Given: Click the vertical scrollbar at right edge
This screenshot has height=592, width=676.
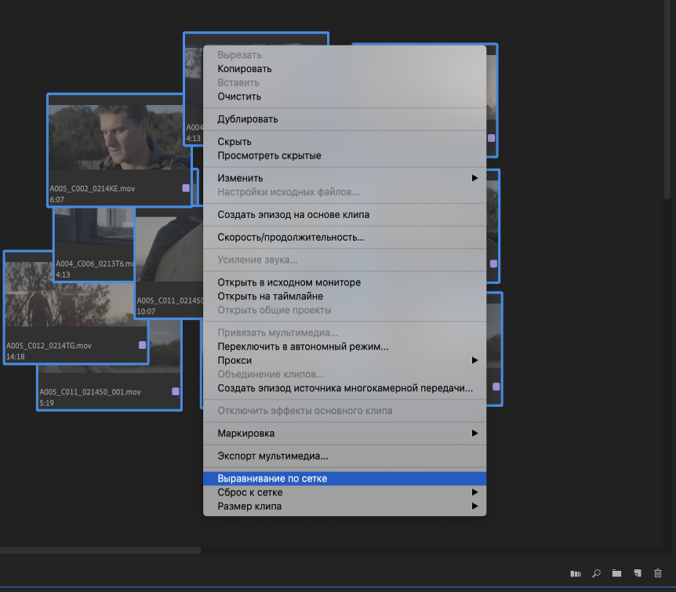Looking at the screenshot, I should (667, 99).
